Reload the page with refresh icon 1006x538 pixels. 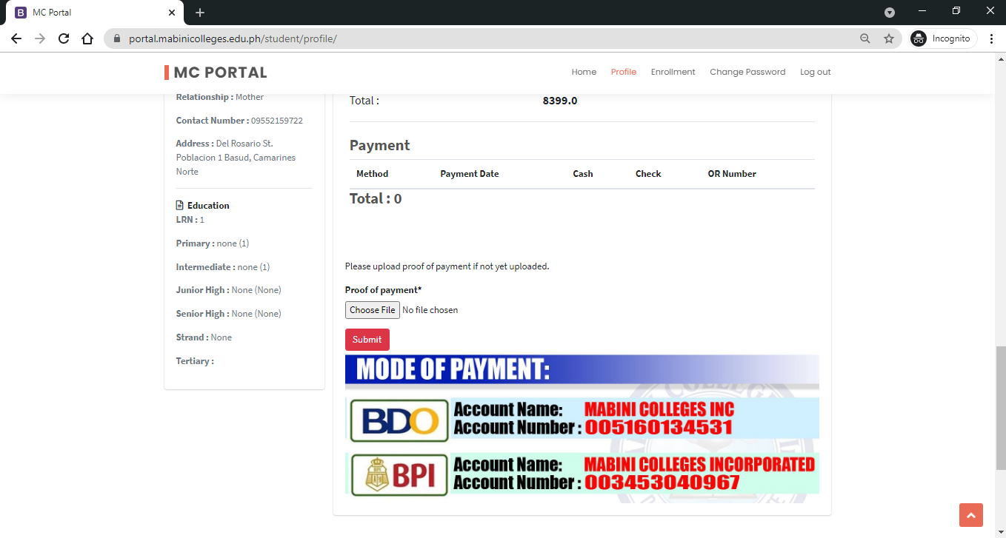pos(64,38)
